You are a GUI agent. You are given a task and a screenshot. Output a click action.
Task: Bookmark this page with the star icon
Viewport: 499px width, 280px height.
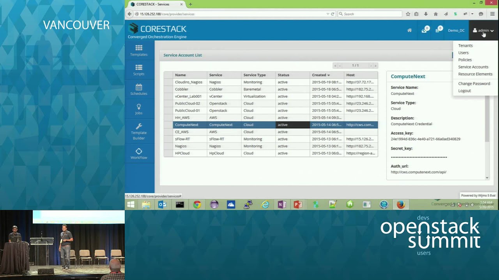coord(408,14)
